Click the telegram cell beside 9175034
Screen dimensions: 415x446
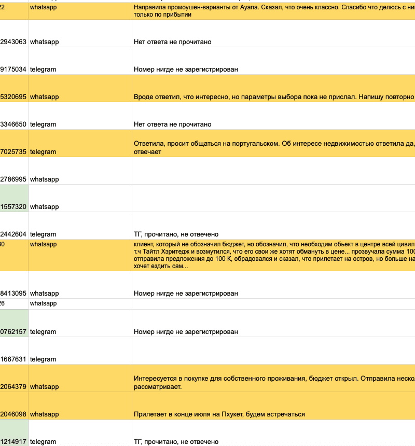pos(80,61)
